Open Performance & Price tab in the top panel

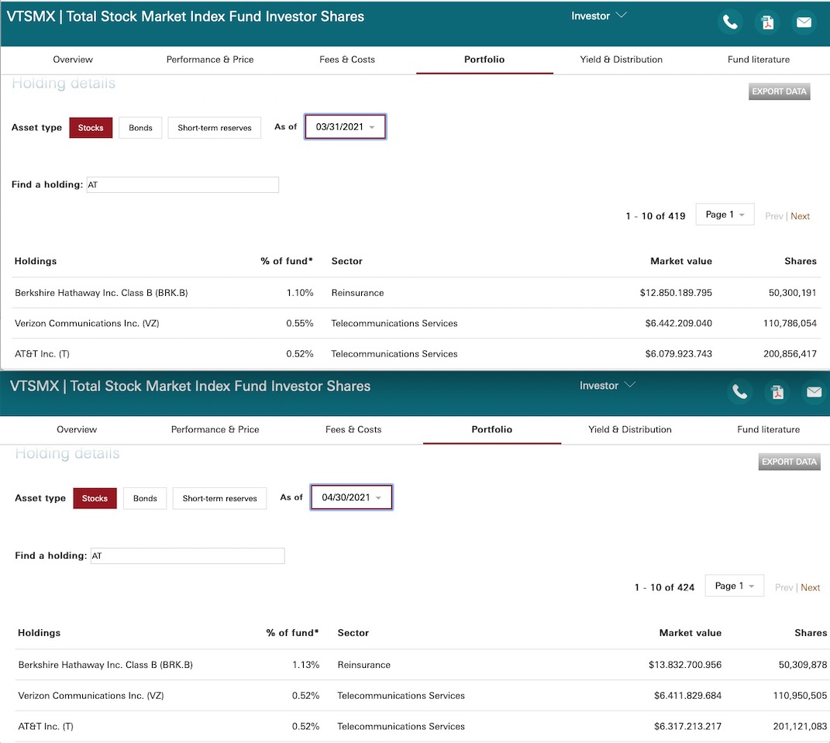click(210, 60)
